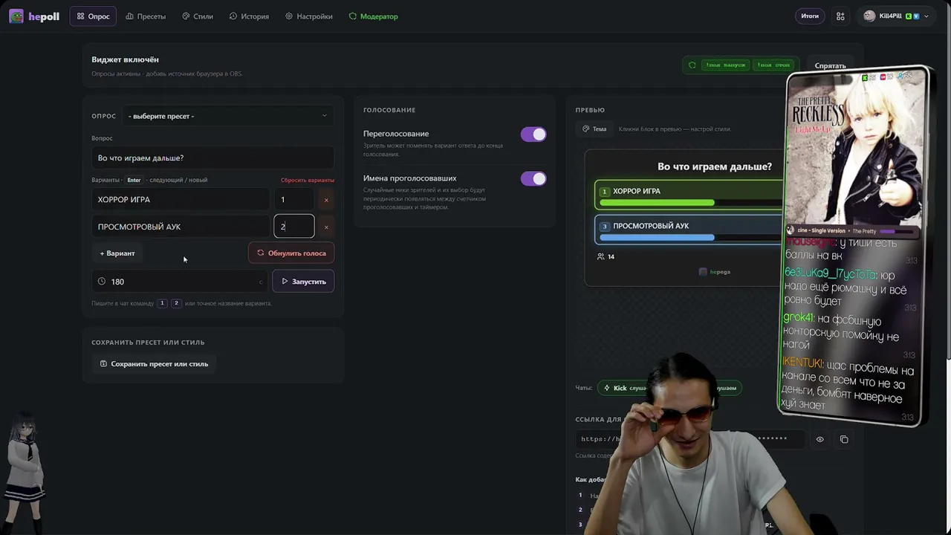This screenshot has width=951, height=535.
Task: Click the hepoll frog logo
Action: click(x=16, y=16)
